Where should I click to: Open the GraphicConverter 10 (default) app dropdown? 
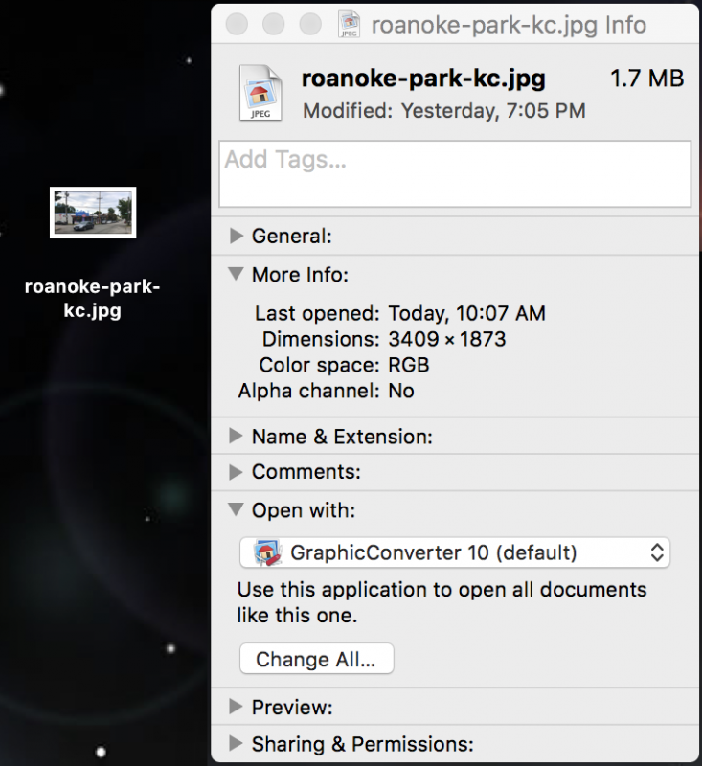coord(455,552)
